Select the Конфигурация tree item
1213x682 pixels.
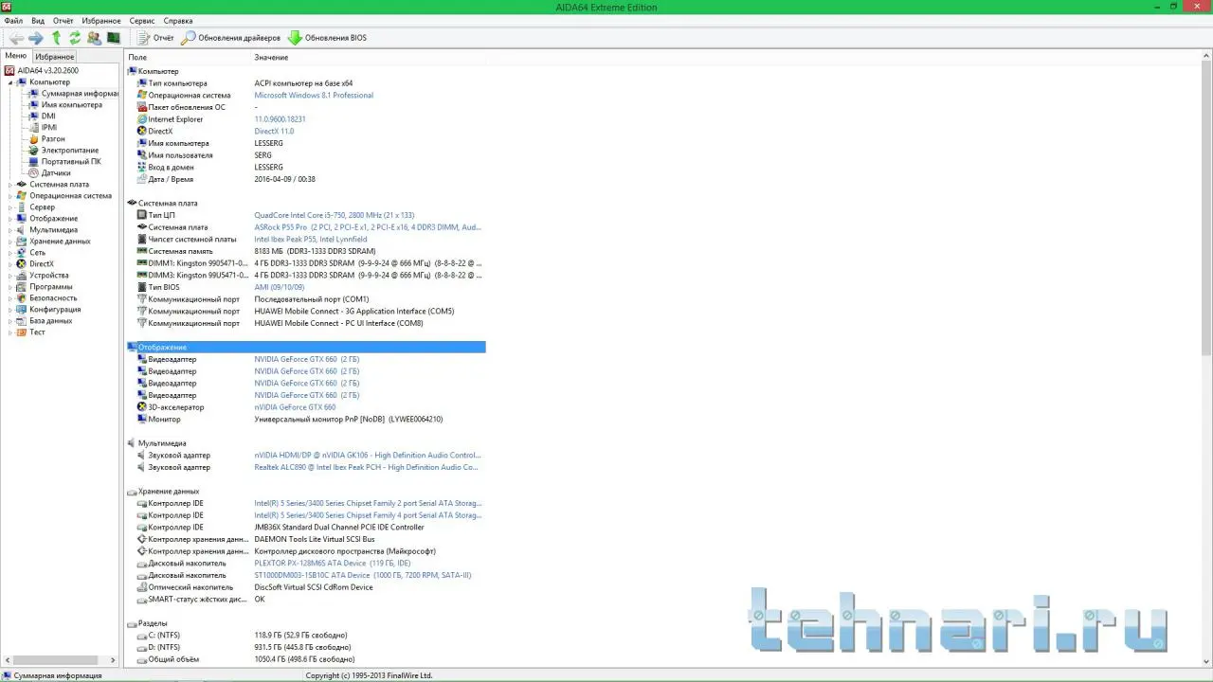[x=55, y=310]
